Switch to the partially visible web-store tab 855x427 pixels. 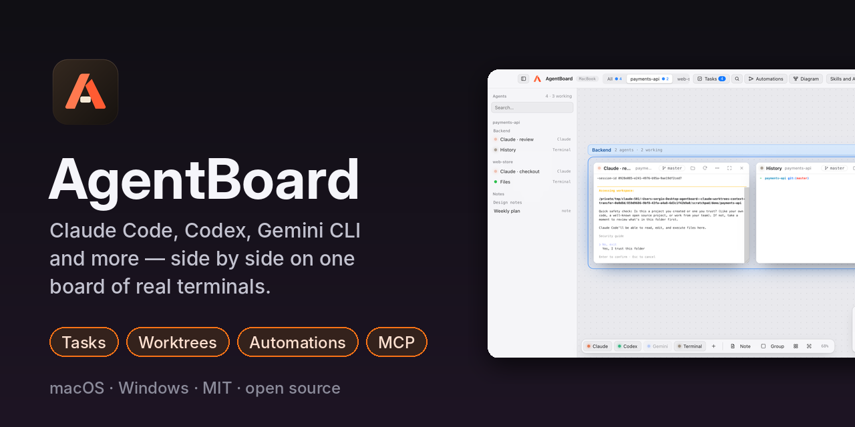click(x=683, y=79)
